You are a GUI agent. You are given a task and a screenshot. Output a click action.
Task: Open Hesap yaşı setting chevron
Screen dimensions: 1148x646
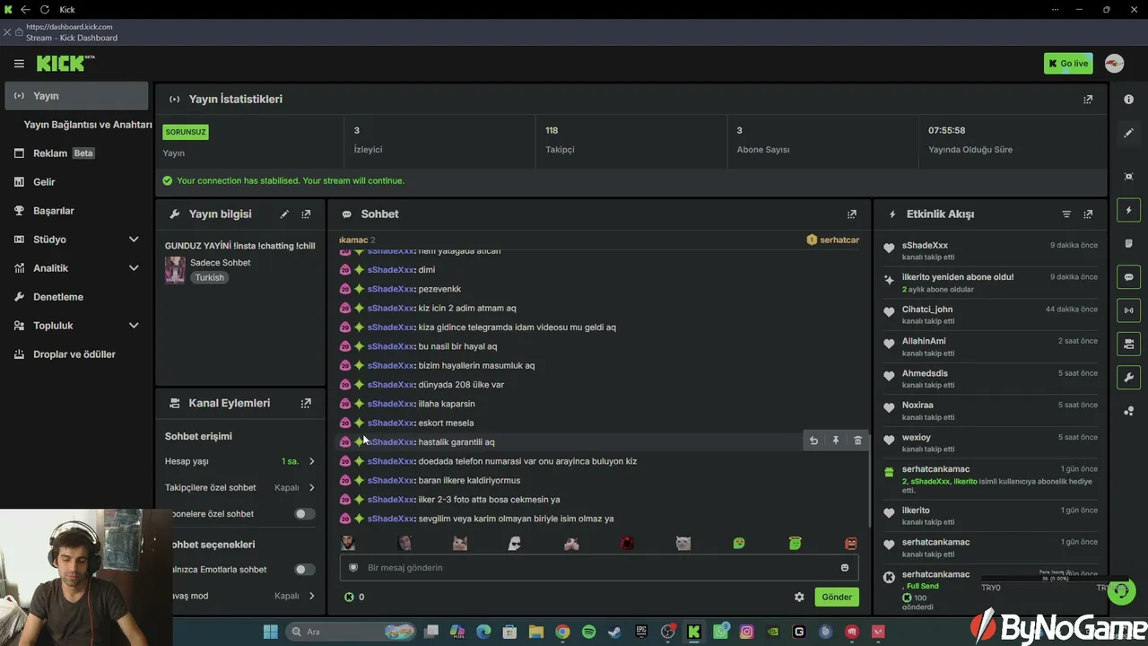click(x=311, y=461)
